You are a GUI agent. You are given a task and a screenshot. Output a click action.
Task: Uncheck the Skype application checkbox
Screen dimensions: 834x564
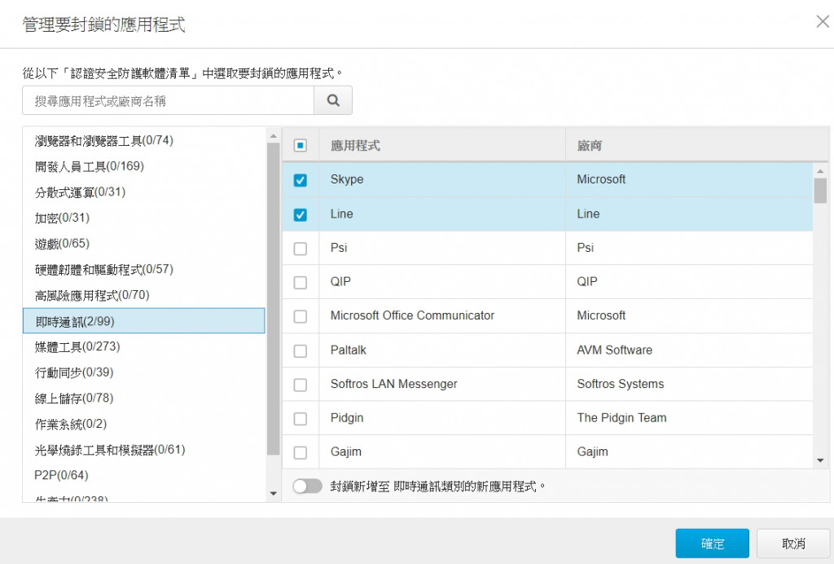coord(300,180)
